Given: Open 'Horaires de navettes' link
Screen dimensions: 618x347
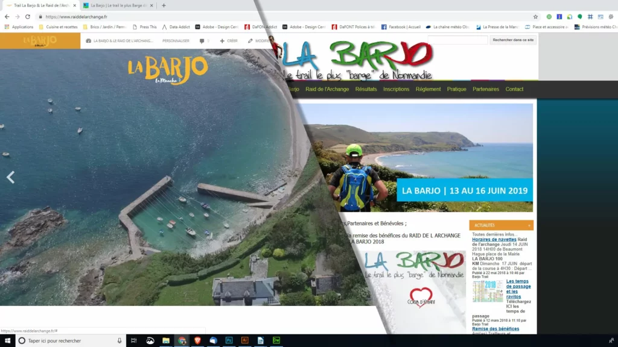Looking at the screenshot, I should click(494, 239).
